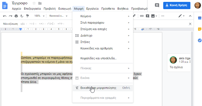Click the print icon in toolbar
This screenshot has height=106, width=202.
pos(16,16)
